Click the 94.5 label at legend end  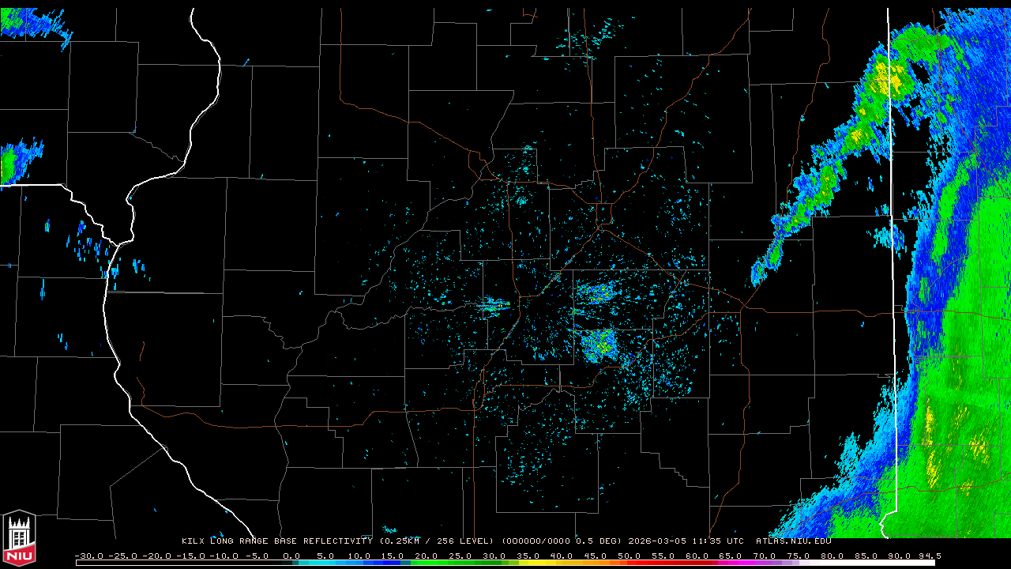coord(928,556)
